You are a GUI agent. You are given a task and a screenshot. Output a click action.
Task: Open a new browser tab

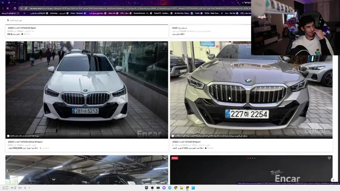pos(238,2)
